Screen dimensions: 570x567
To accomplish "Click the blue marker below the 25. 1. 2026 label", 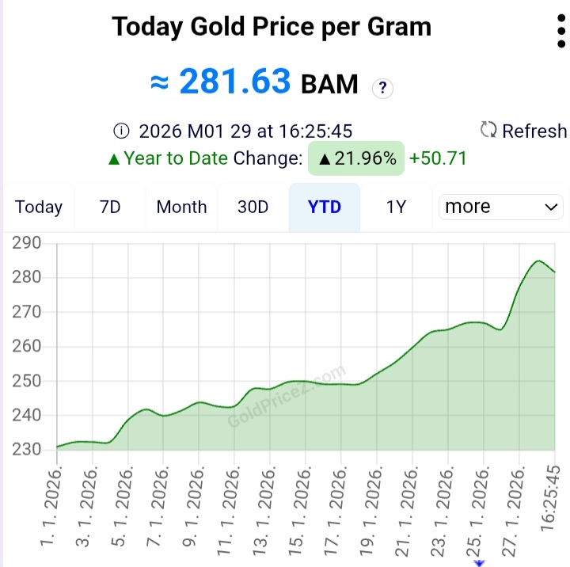I will (480, 563).
